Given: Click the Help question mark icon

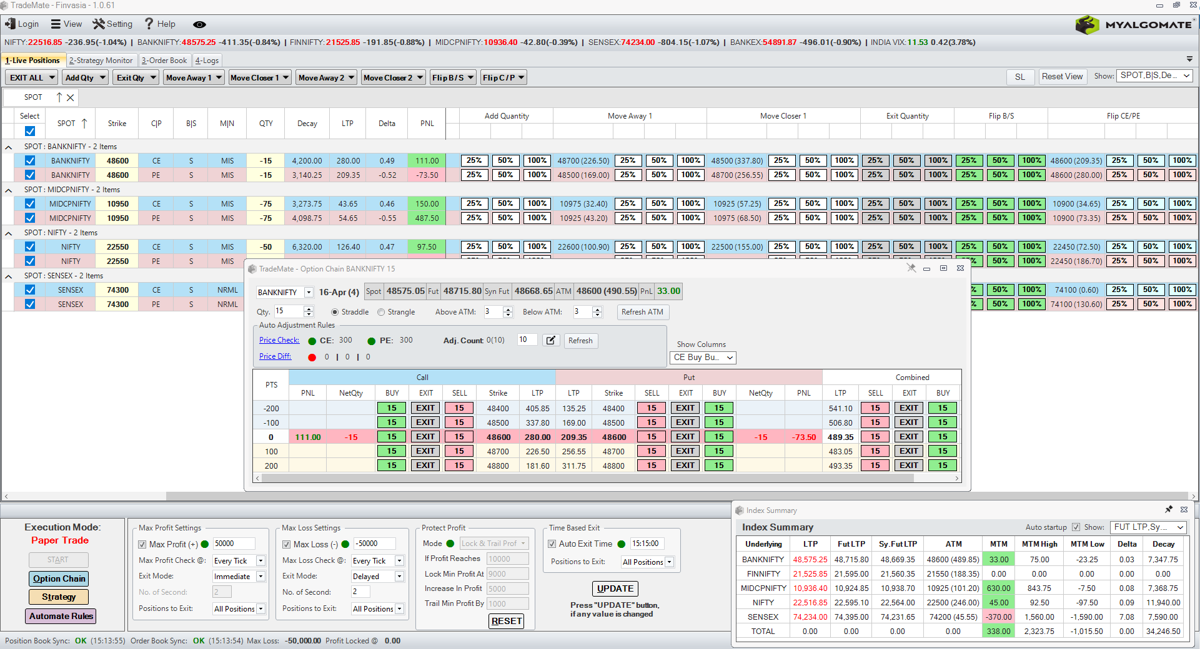Looking at the screenshot, I should (149, 24).
